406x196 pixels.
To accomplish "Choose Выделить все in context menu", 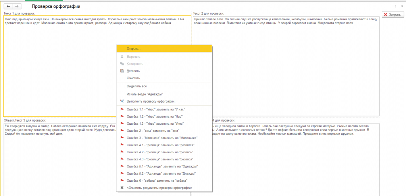I will pyautogui.click(x=164, y=86).
